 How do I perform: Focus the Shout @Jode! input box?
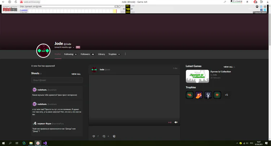pyautogui.click(x=57, y=80)
